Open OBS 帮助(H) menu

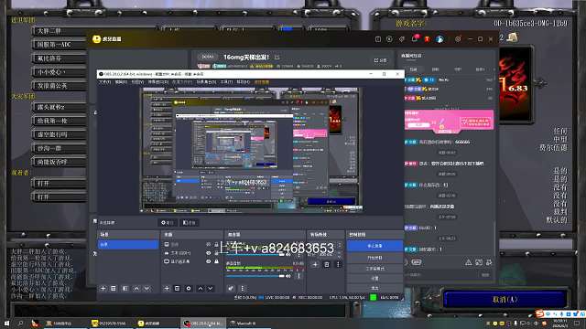click(243, 82)
